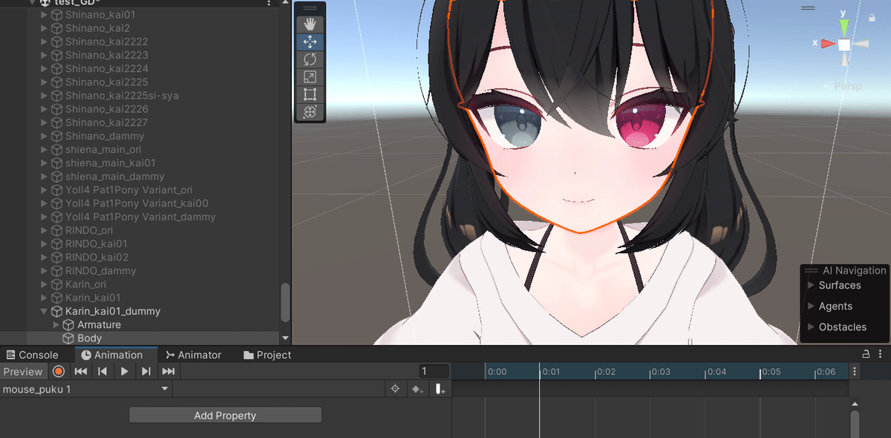Screen dimensions: 891x438
Task: Select the Rotate tool
Action: coord(310,59)
